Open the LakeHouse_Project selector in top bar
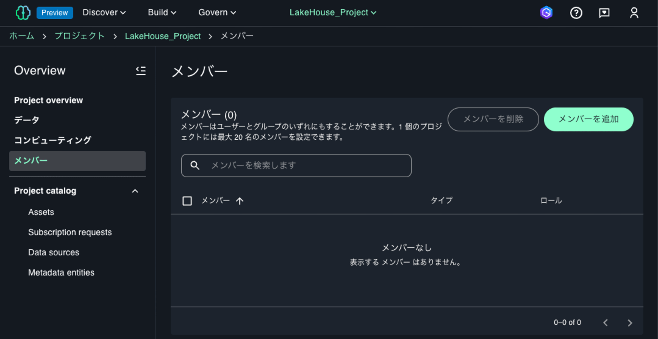Image resolution: width=658 pixels, height=339 pixels. pos(333,13)
